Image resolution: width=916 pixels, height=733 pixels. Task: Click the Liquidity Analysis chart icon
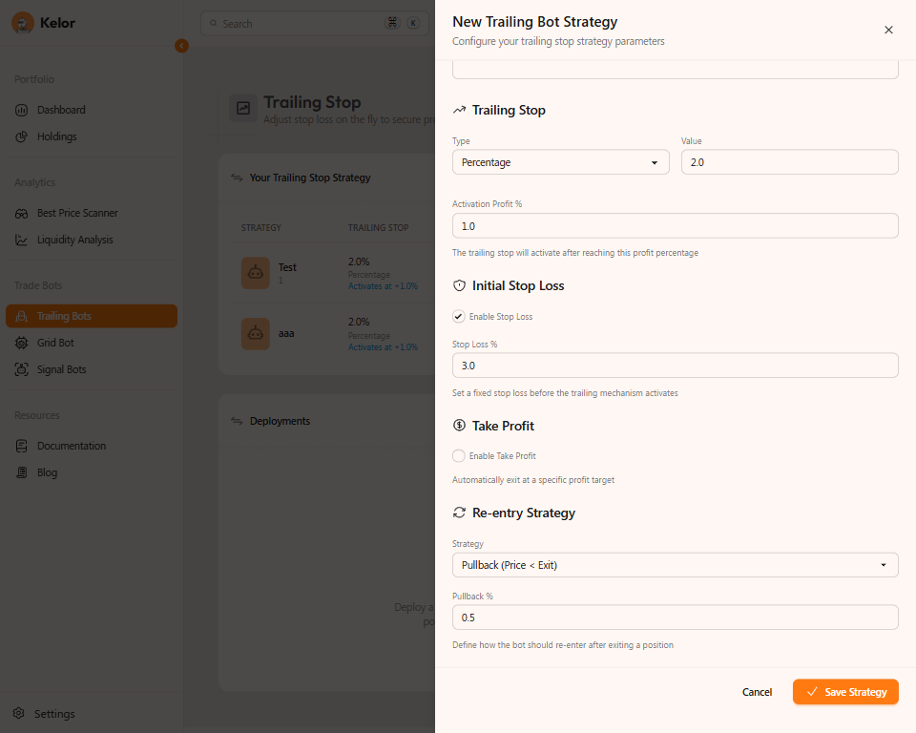22,240
